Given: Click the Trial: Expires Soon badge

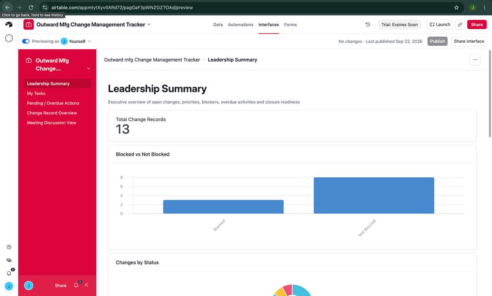Looking at the screenshot, I should pos(399,25).
